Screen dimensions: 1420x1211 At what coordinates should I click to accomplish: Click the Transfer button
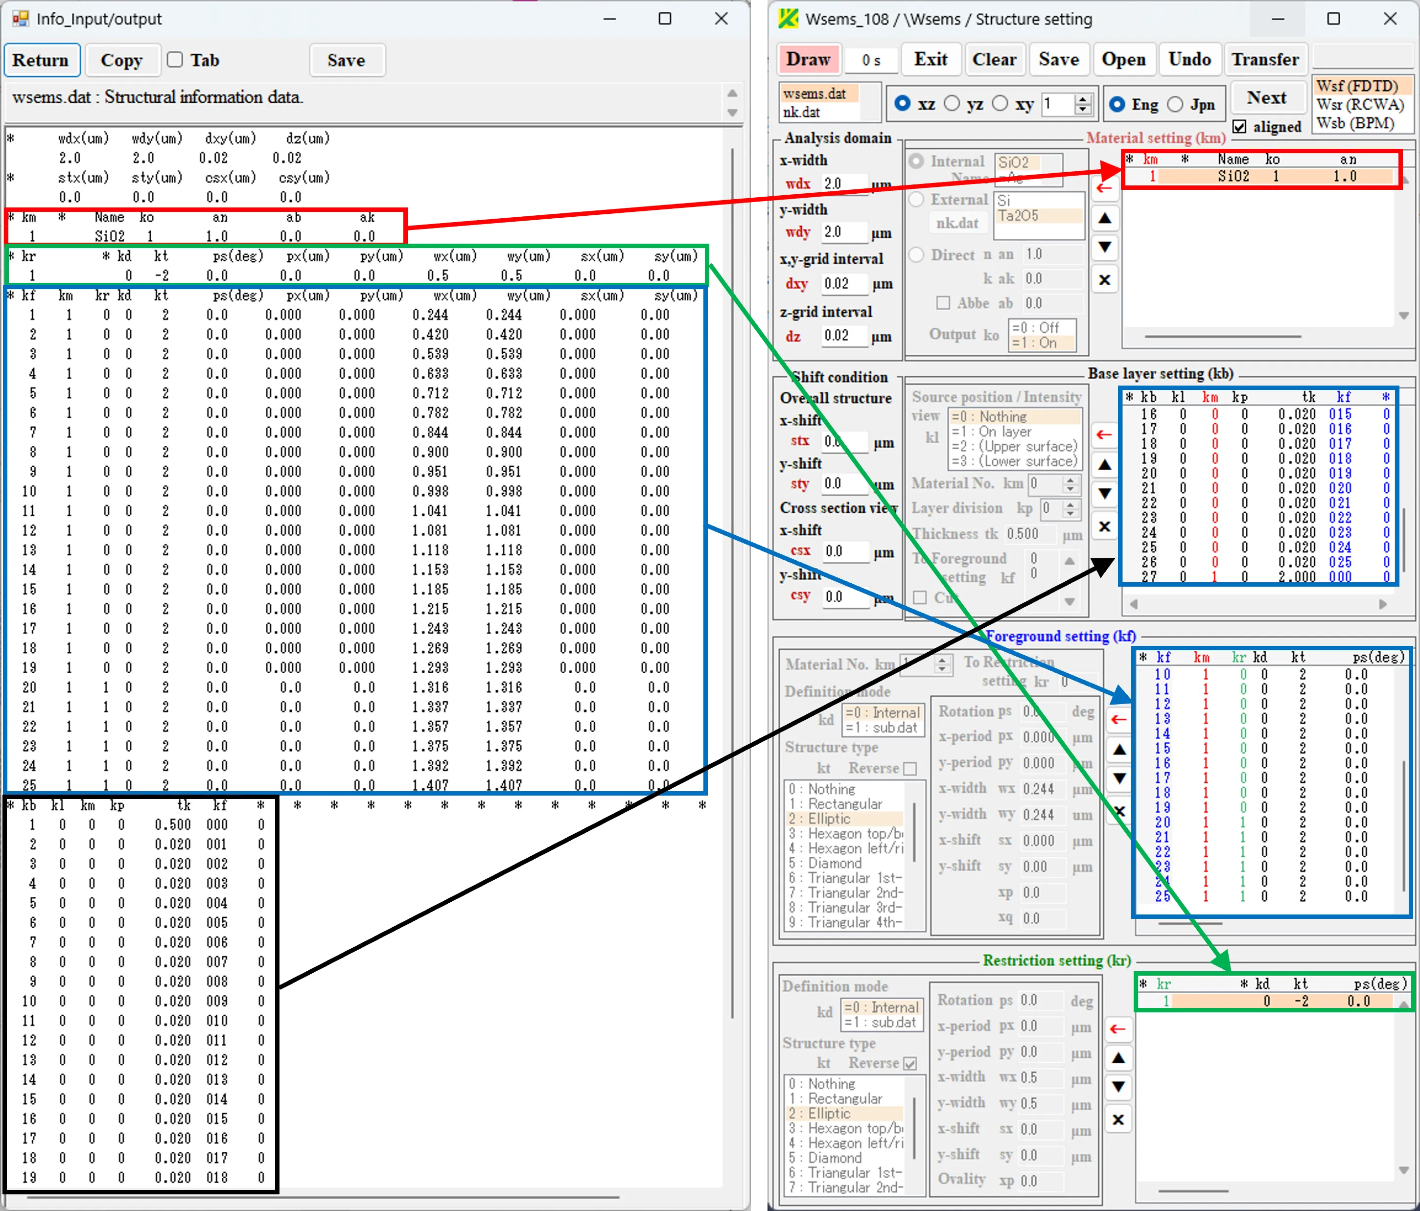1265,59
